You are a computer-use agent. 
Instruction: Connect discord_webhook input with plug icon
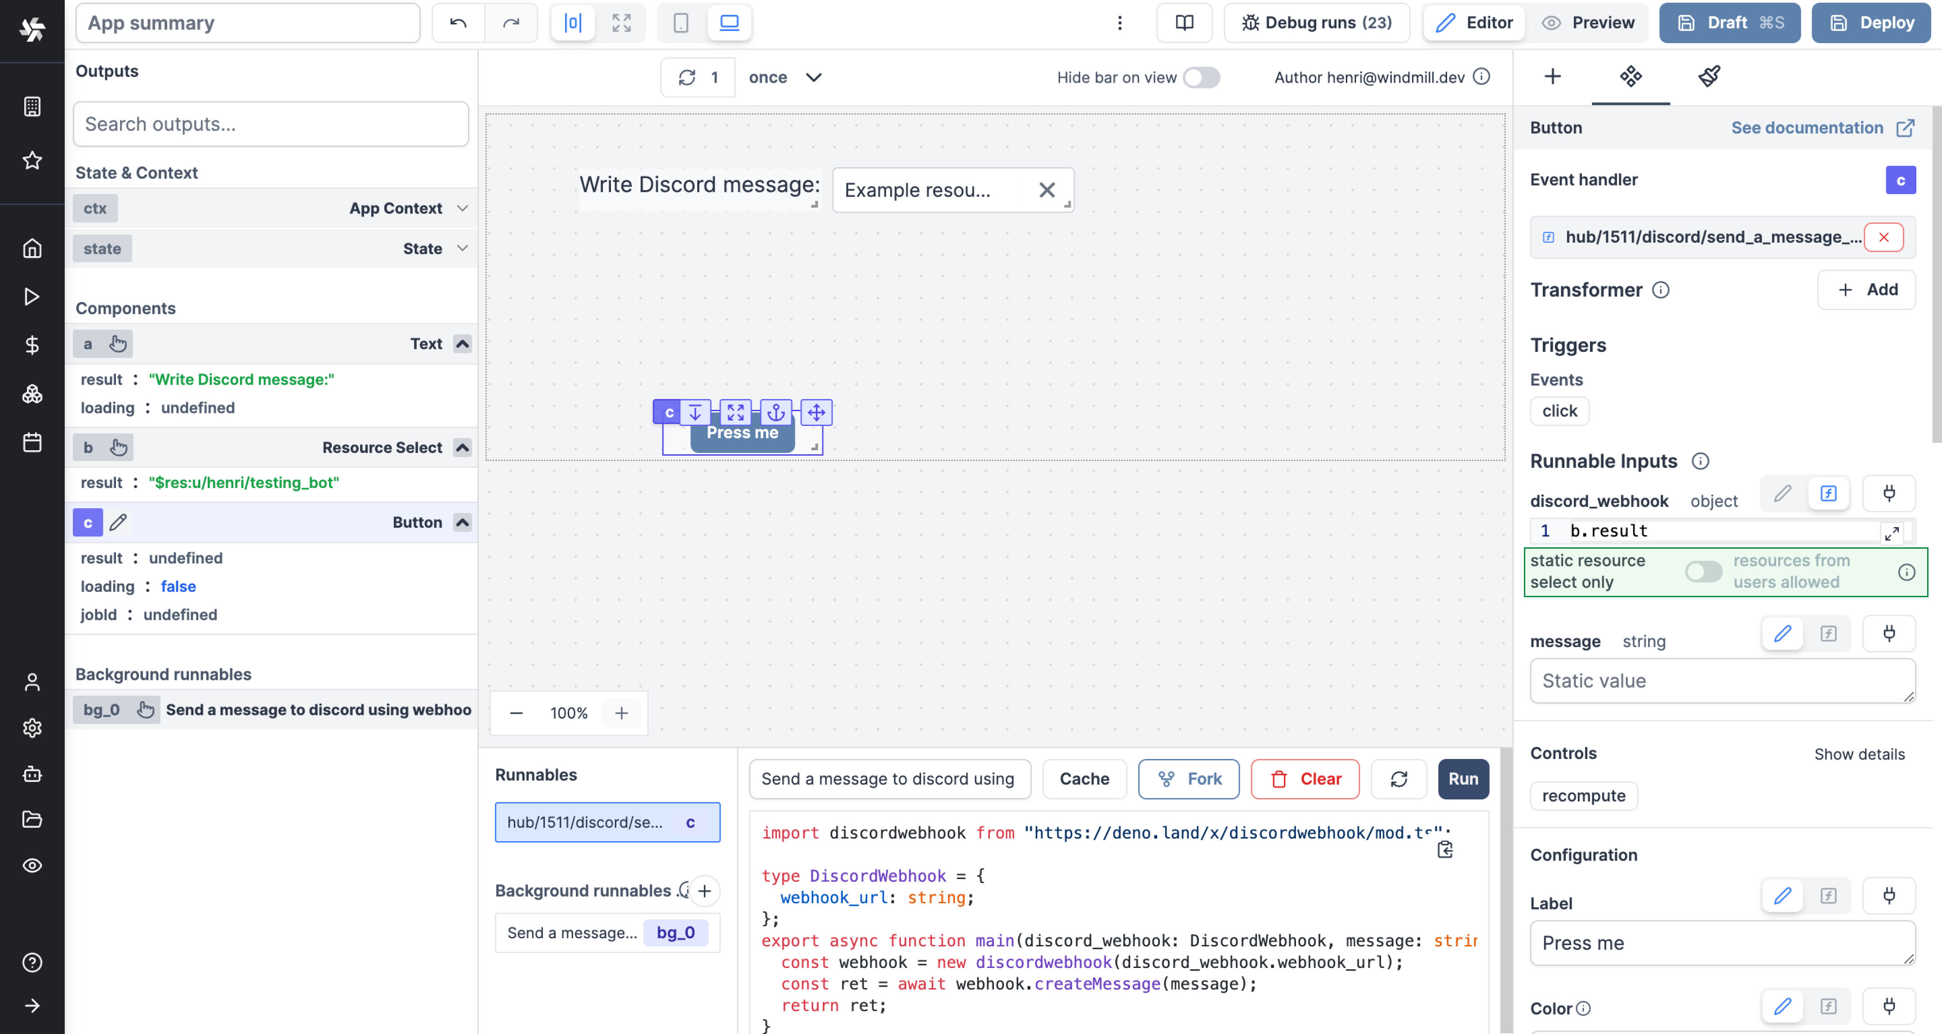1889,494
